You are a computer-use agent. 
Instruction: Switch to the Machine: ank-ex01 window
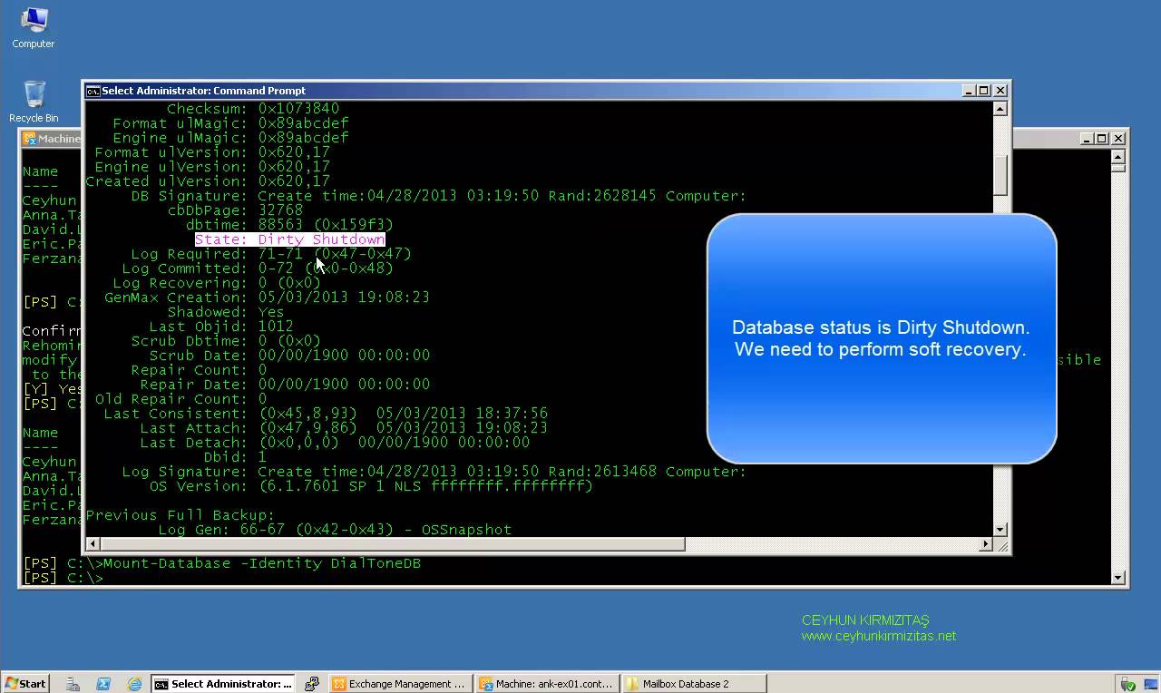546,683
